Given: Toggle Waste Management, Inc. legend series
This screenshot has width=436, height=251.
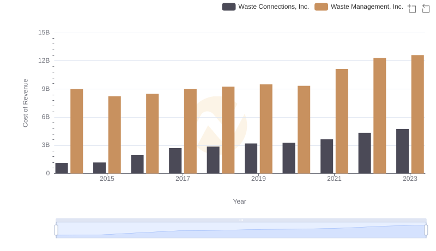Looking at the screenshot, I should coord(359,7).
